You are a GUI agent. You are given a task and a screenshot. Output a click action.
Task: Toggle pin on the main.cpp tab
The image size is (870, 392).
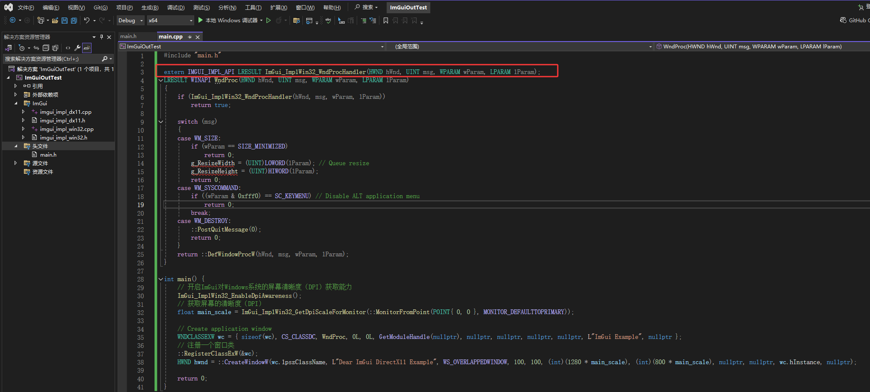point(189,37)
